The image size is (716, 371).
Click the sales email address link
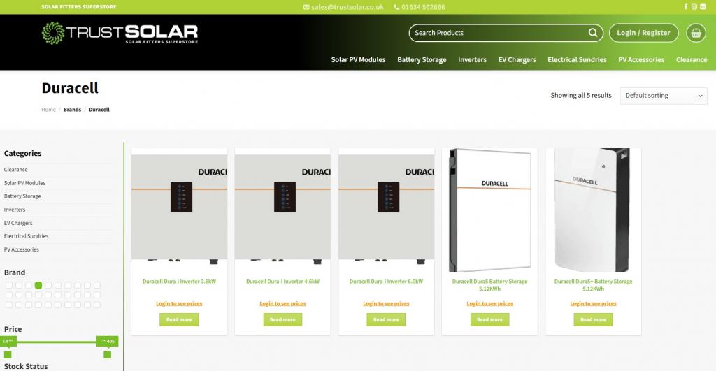(x=343, y=7)
